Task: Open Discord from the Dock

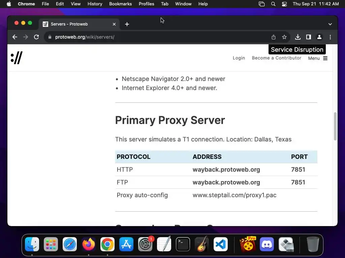Action: click(267, 244)
